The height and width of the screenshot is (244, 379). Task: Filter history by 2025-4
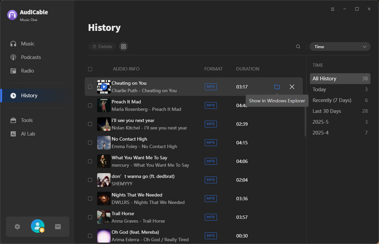point(340,133)
